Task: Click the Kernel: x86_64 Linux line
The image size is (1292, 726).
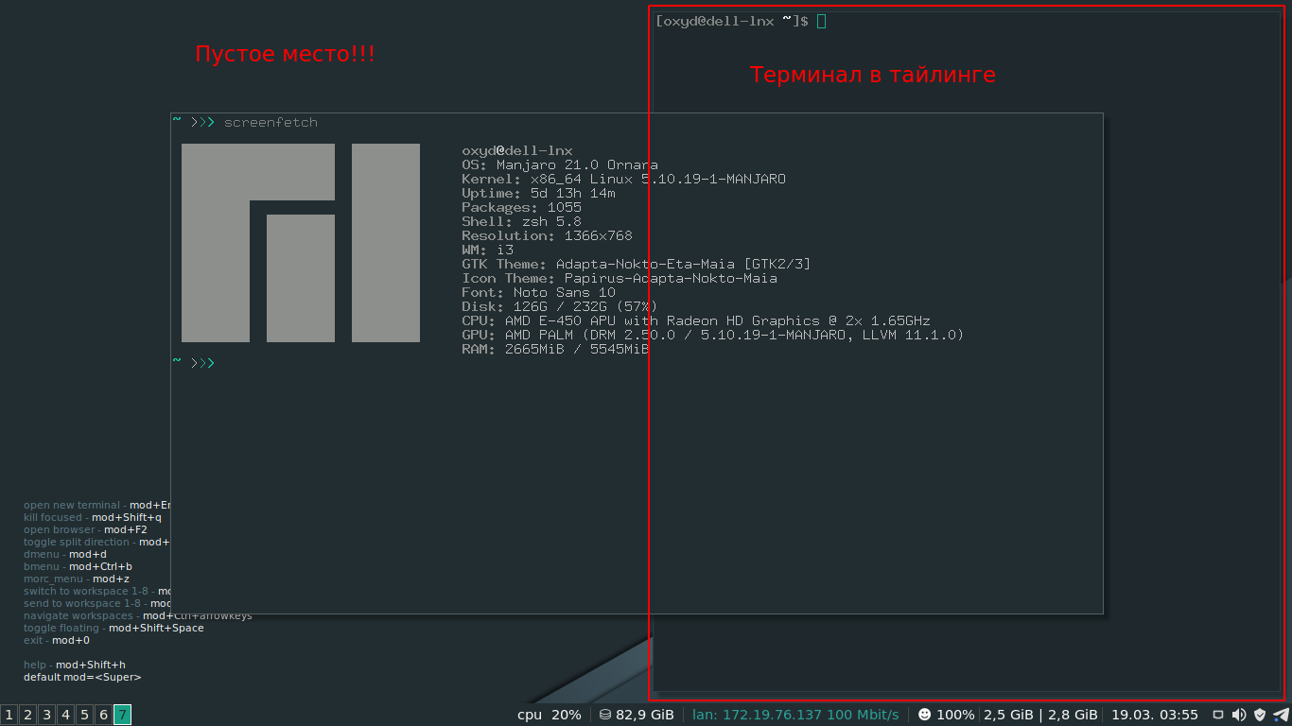Action: pos(623,180)
